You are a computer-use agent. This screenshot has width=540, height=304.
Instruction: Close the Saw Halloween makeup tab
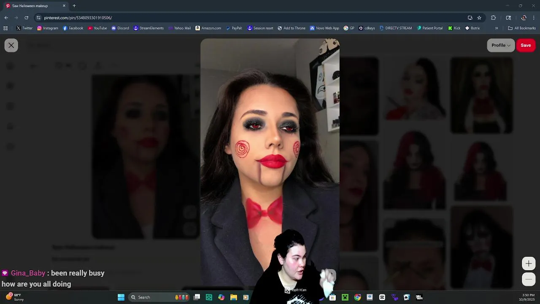pyautogui.click(x=64, y=6)
